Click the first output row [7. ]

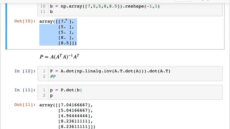click(65, 21)
